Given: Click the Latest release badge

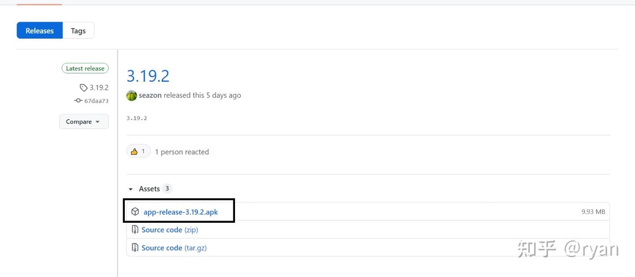Looking at the screenshot, I should click(85, 68).
